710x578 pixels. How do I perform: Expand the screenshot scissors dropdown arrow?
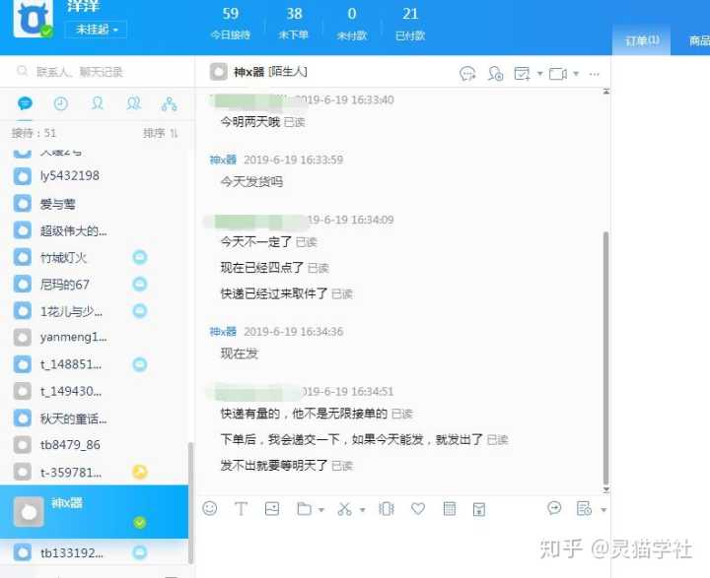point(362,510)
